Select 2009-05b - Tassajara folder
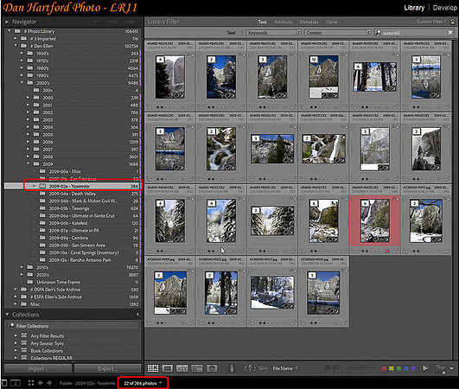The height and width of the screenshot is (389, 459). click(x=69, y=208)
